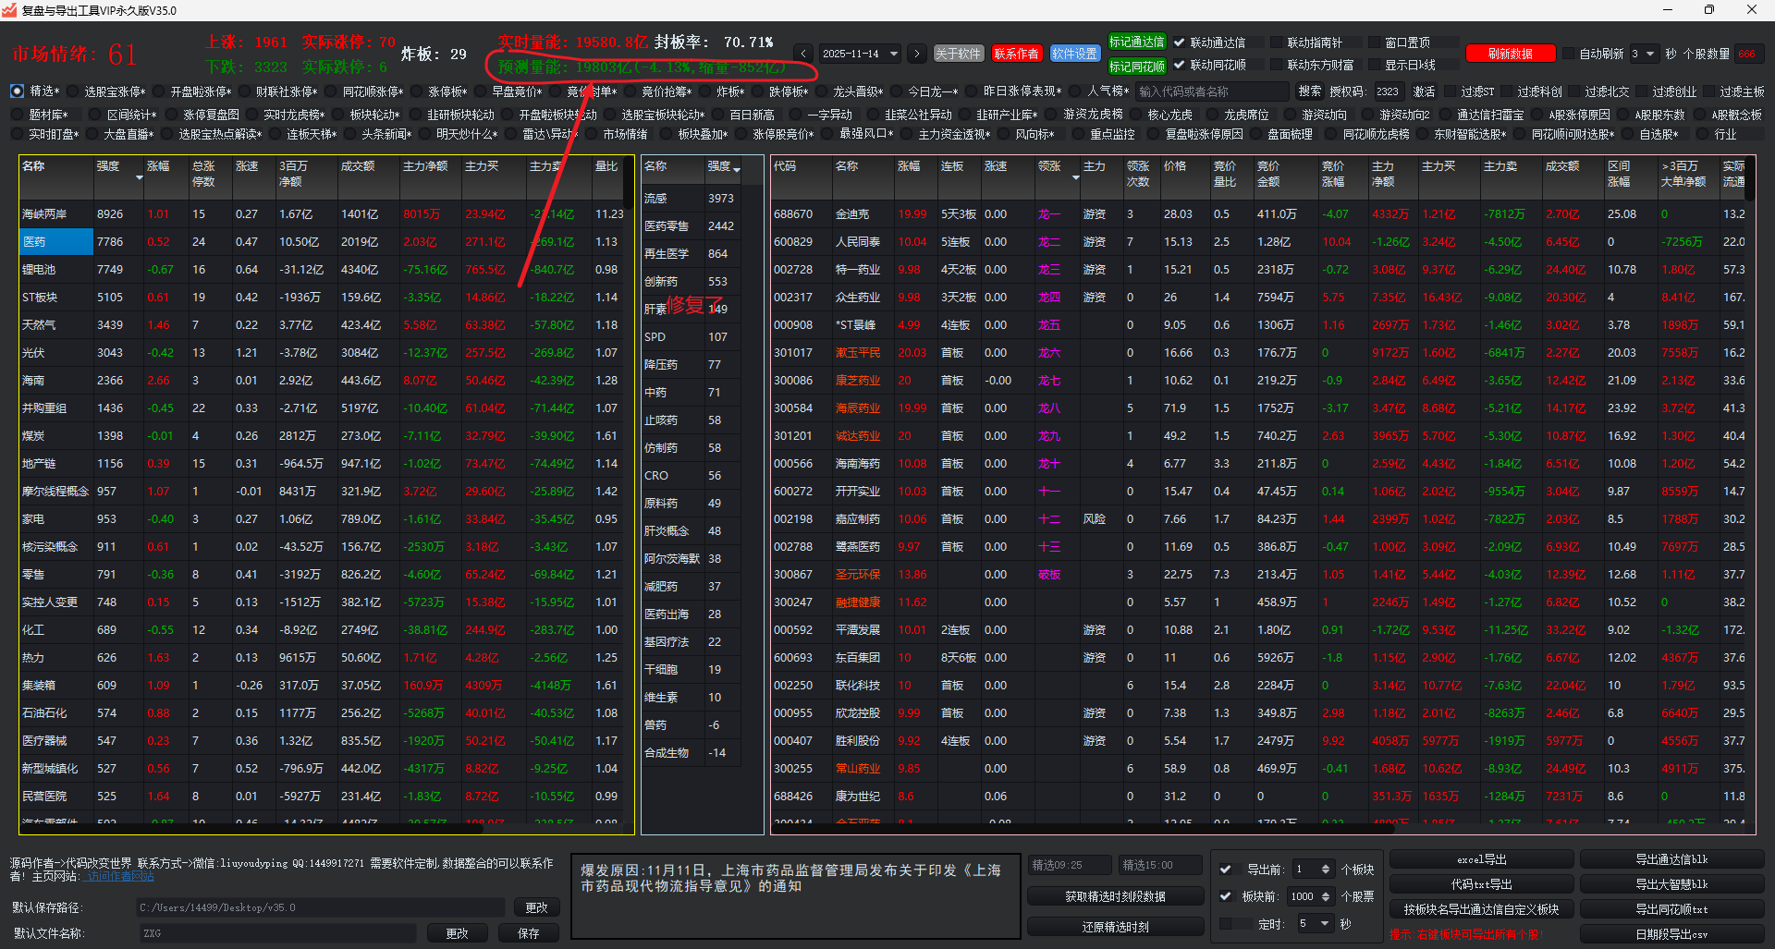Click 更改 next to default save path
The image size is (1775, 949).
click(536, 907)
